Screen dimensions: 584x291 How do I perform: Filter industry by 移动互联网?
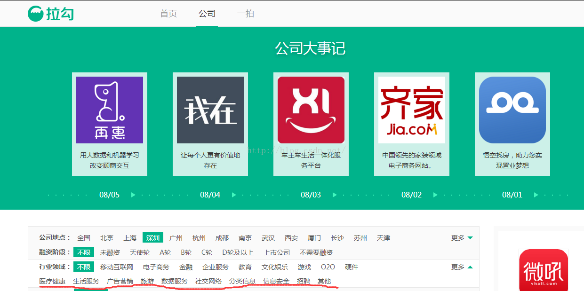(x=117, y=267)
